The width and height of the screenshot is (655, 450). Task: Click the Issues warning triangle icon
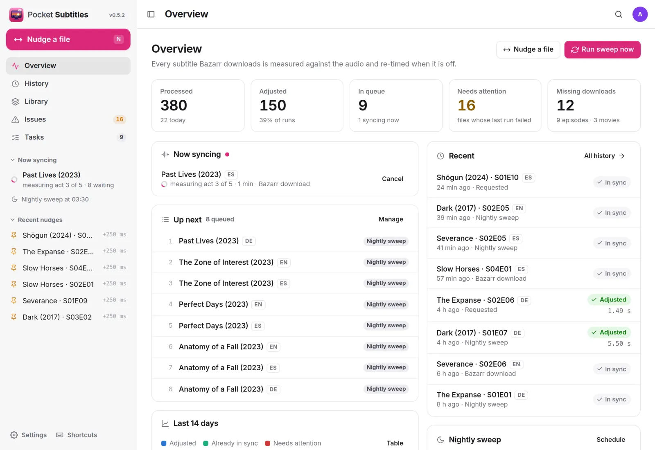(x=15, y=119)
